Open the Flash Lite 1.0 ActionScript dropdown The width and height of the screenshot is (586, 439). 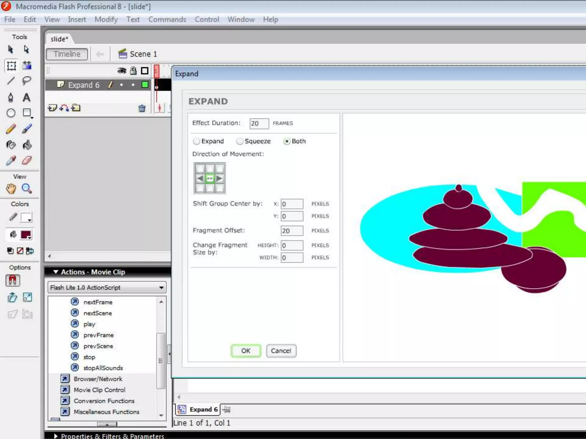[x=107, y=288]
